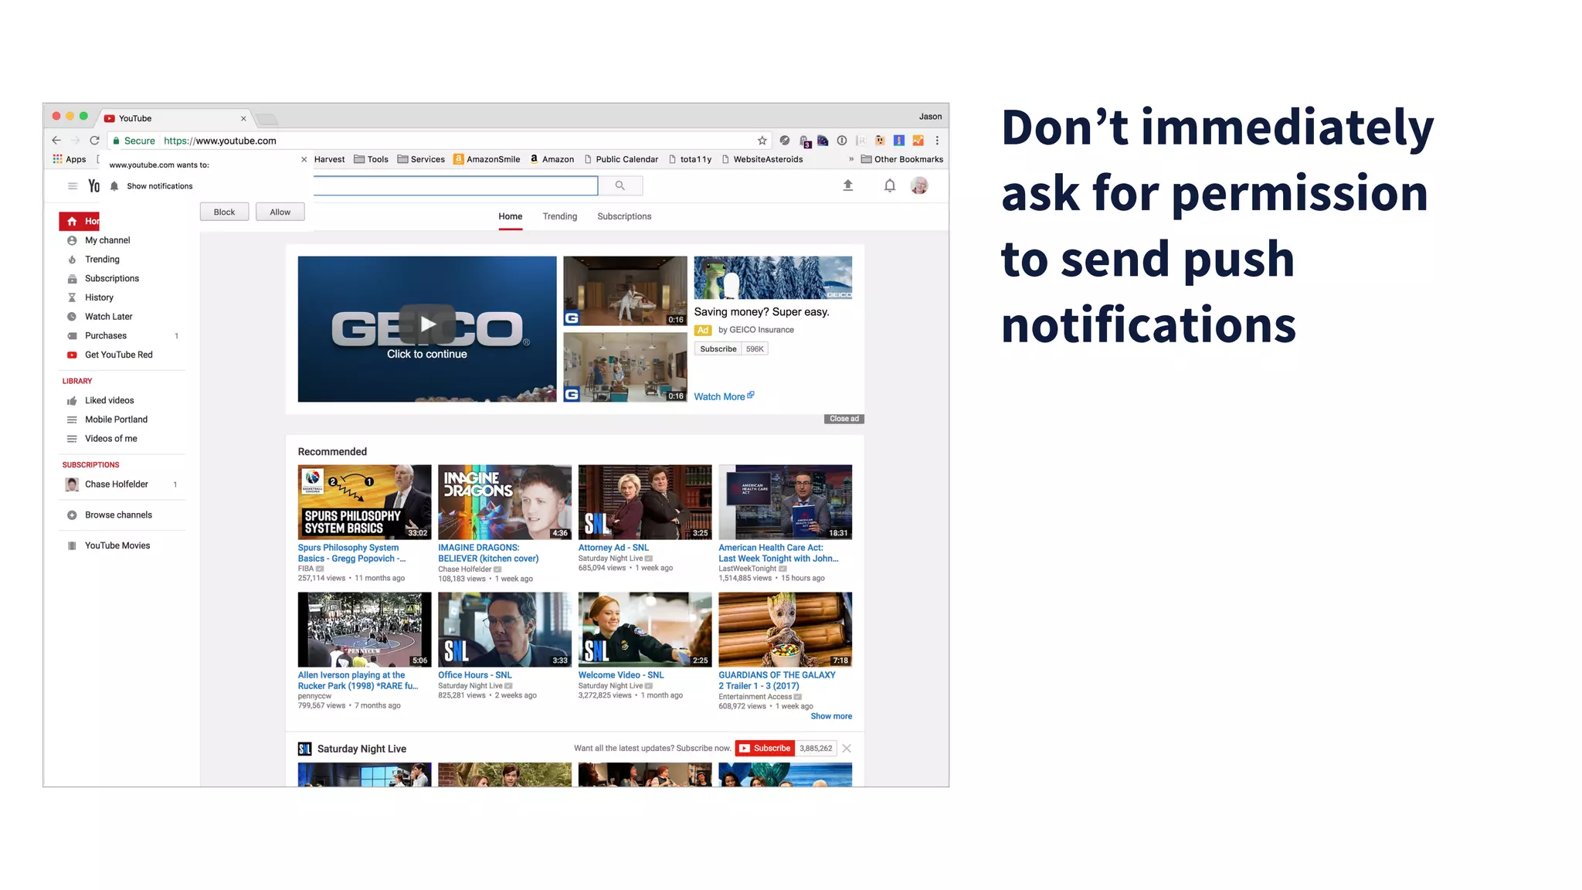
Task: Click the address bar URL
Action: [x=220, y=141]
